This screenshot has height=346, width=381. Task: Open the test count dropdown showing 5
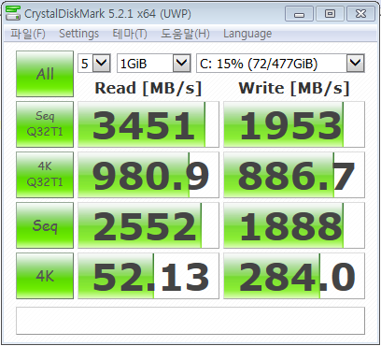pos(94,64)
